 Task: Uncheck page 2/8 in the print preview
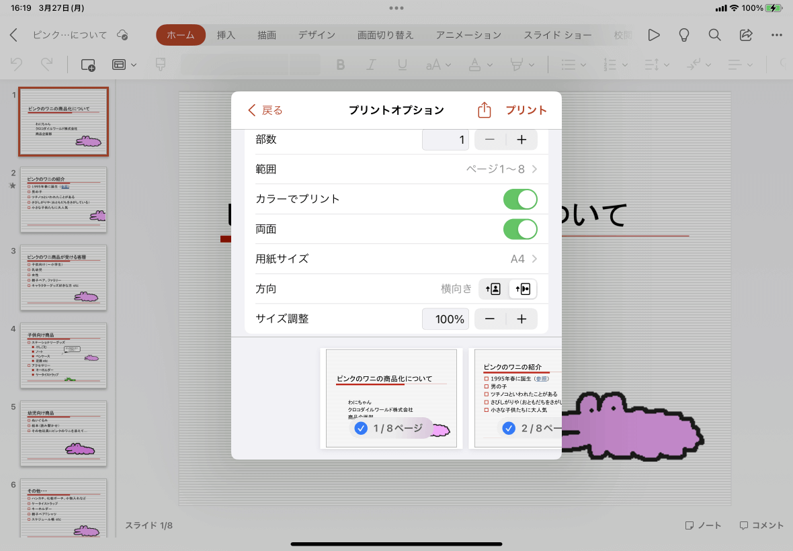[x=509, y=428]
